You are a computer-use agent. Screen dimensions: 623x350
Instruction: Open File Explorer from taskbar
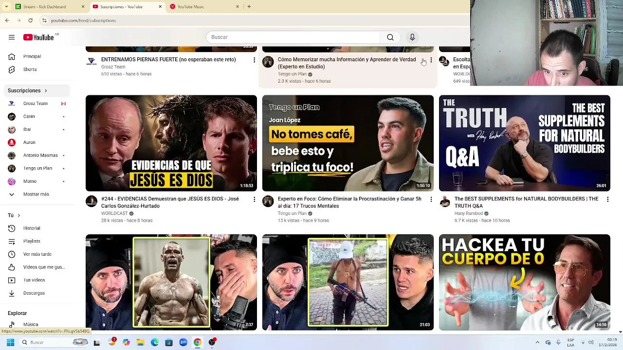(x=140, y=342)
